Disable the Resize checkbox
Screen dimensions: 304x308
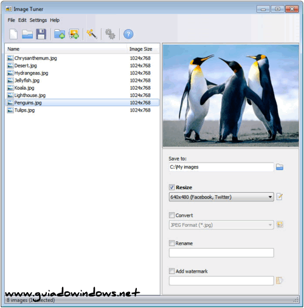(171, 187)
